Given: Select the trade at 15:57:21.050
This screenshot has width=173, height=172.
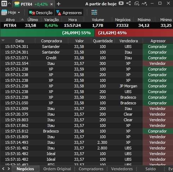Looking at the screenshot, I should (x=86, y=103).
